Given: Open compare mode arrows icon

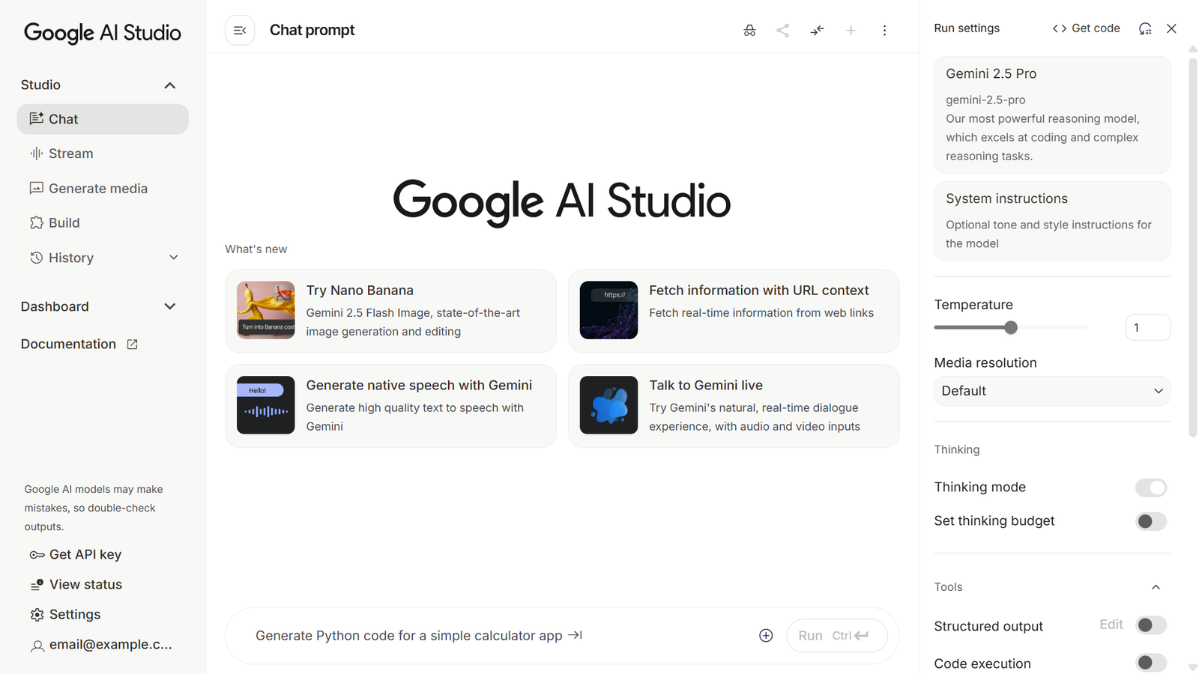Looking at the screenshot, I should pyautogui.click(x=817, y=31).
